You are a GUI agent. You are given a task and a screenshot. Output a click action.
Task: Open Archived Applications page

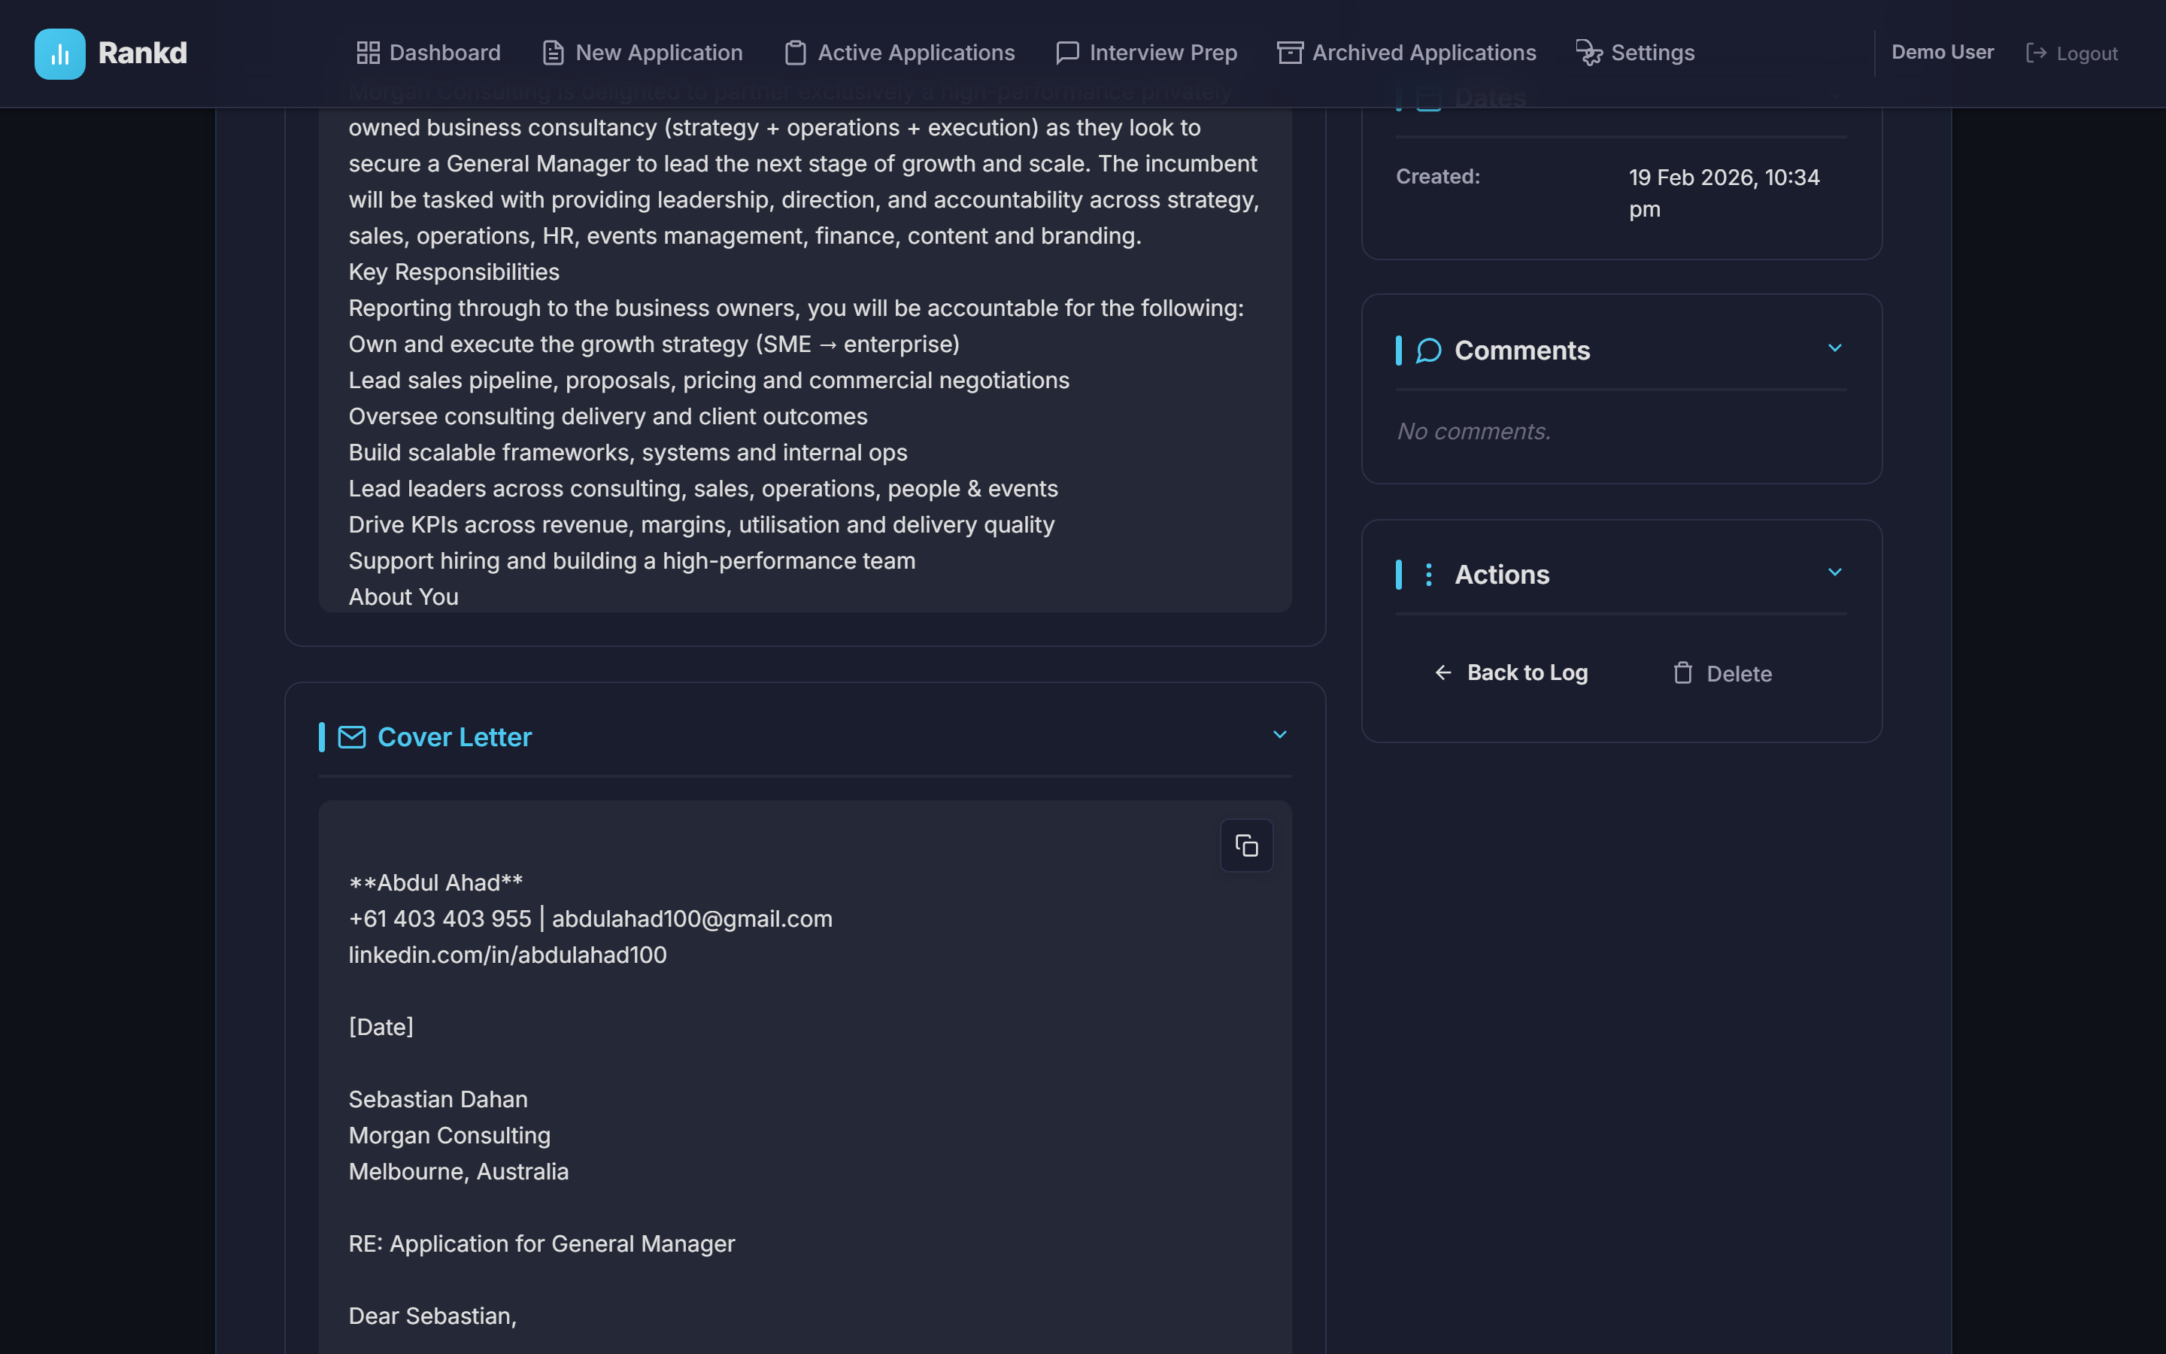[x=1406, y=53]
